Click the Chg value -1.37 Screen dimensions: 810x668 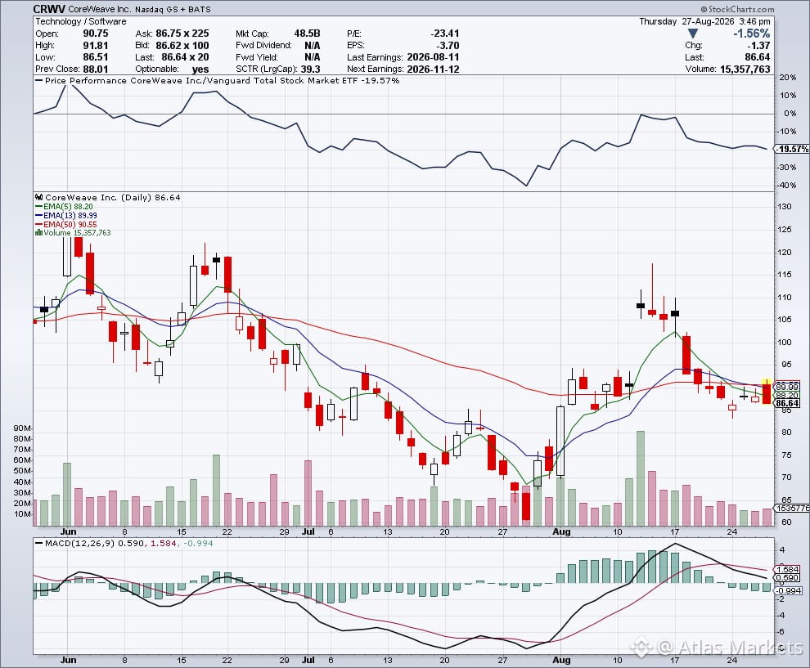[758, 46]
